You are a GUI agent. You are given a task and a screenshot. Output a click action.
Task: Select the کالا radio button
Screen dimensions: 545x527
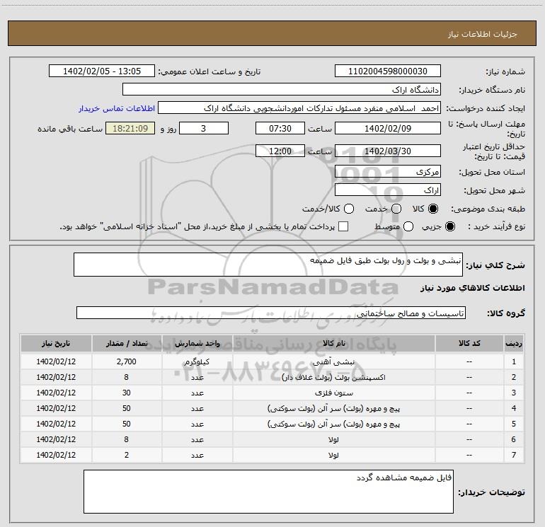click(x=433, y=209)
